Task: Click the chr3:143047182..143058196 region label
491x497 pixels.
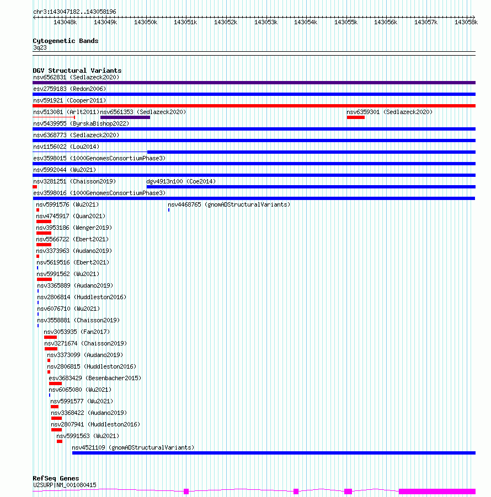Action: coord(74,12)
